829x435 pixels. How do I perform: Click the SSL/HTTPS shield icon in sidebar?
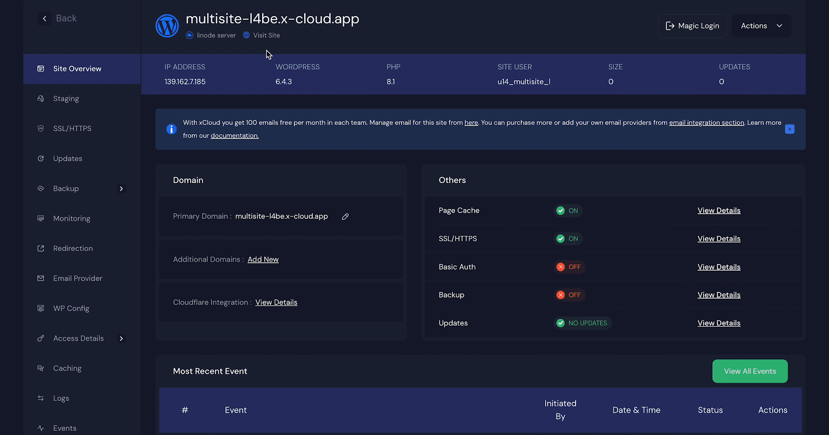(x=41, y=129)
